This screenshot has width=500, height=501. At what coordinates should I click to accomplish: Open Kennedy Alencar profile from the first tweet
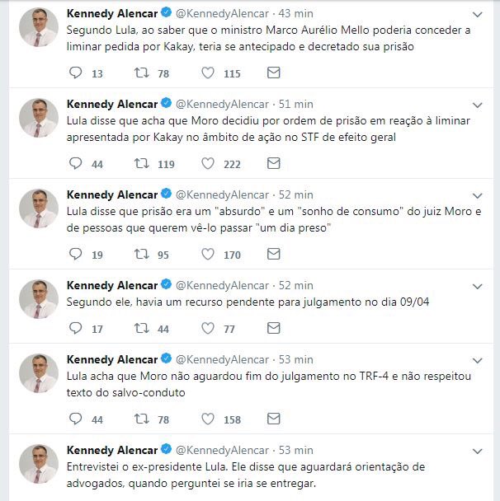pos(111,13)
